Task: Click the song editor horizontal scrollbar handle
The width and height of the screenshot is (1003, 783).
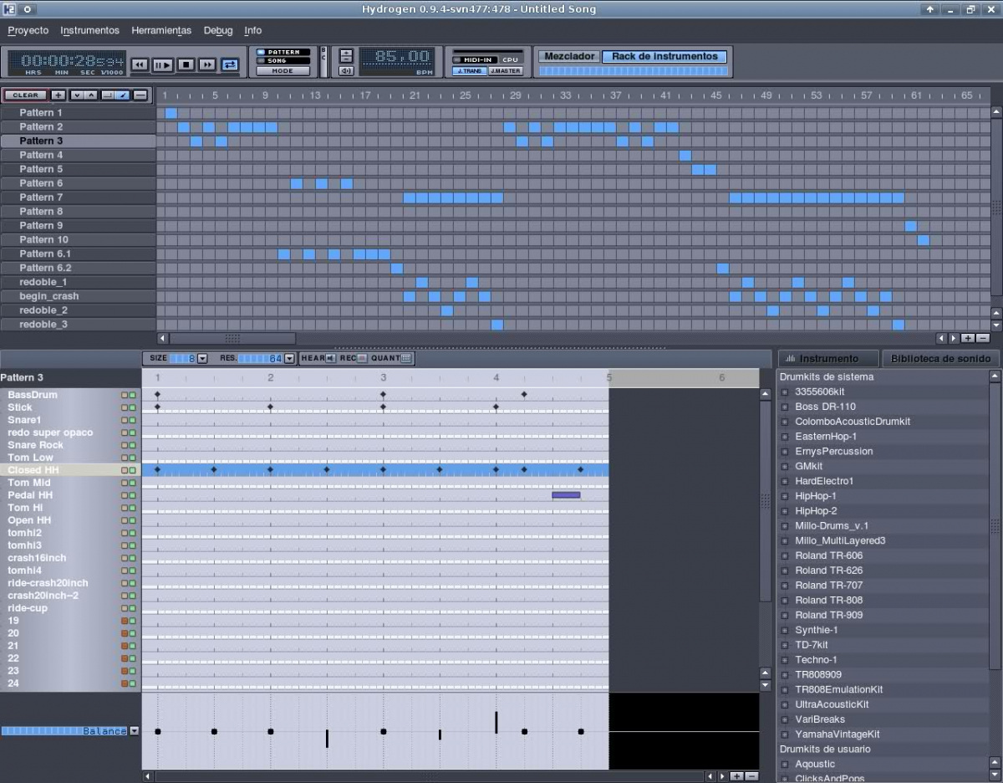Action: tap(232, 338)
